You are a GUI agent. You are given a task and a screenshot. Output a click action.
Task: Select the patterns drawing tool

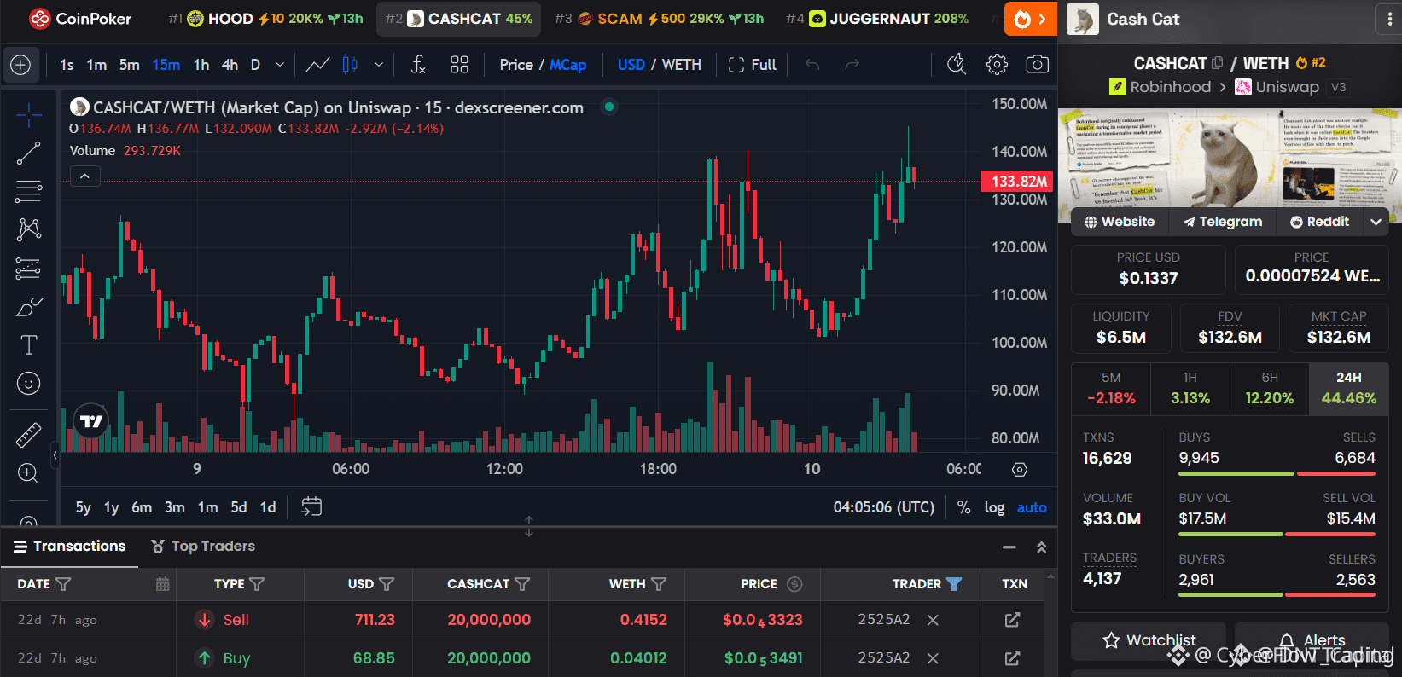[28, 229]
